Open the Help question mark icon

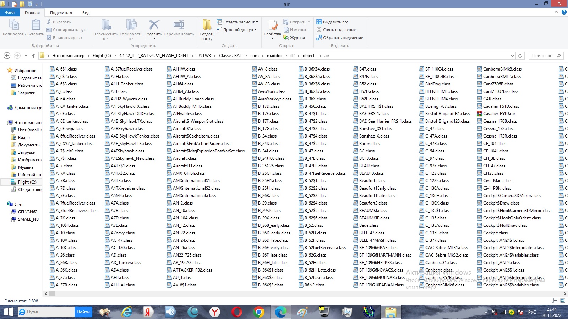(x=564, y=12)
